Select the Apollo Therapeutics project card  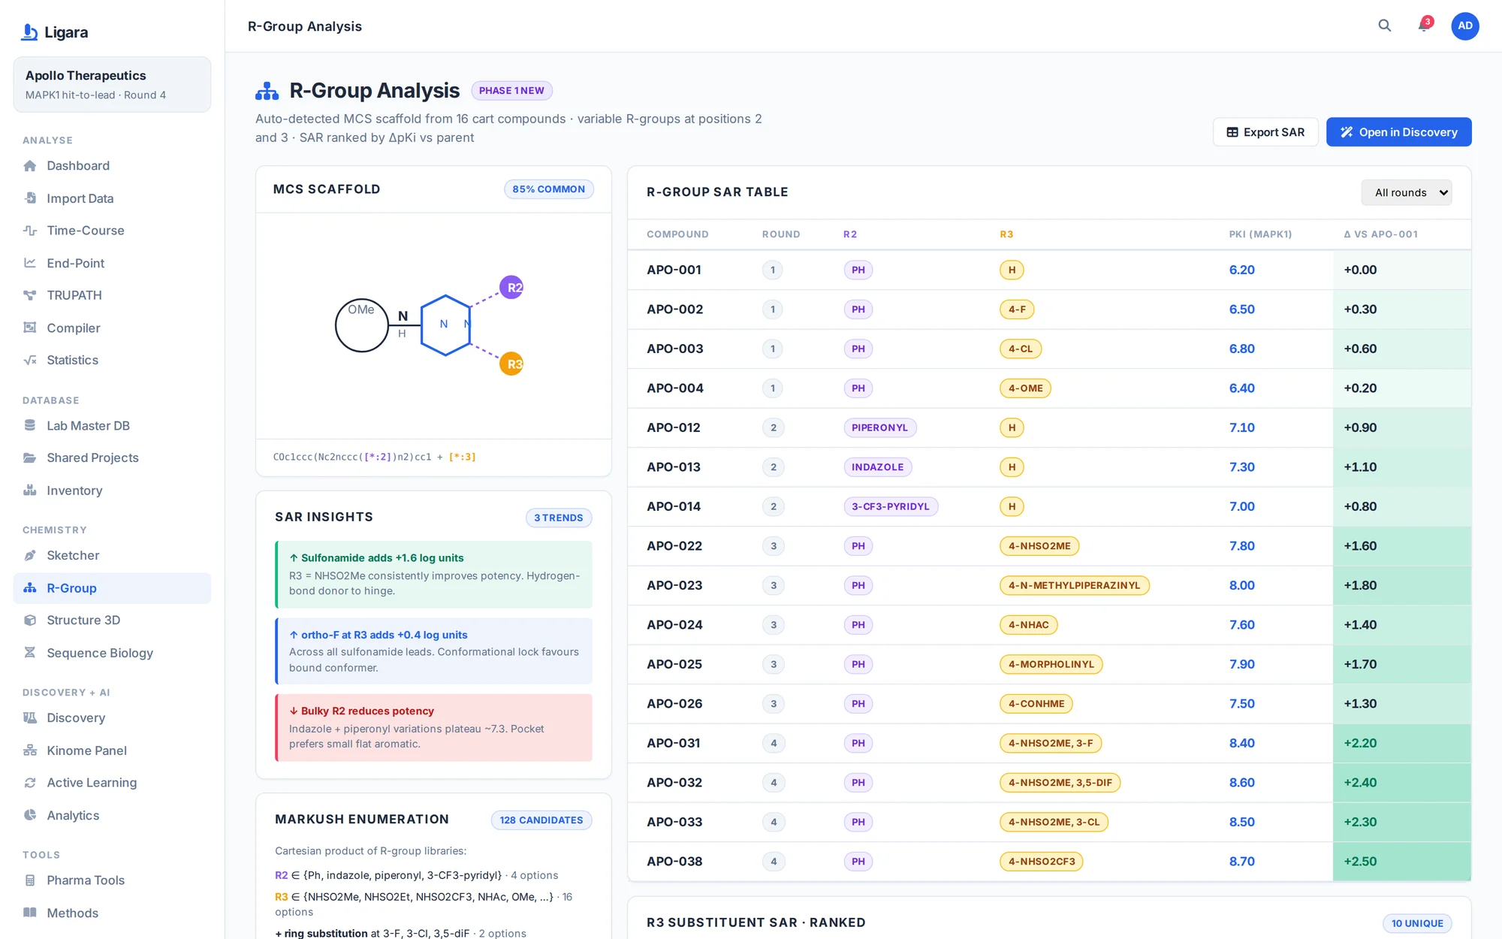pyautogui.click(x=112, y=84)
